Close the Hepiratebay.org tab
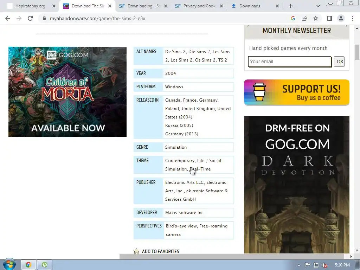The image size is (360, 270). coord(54,6)
